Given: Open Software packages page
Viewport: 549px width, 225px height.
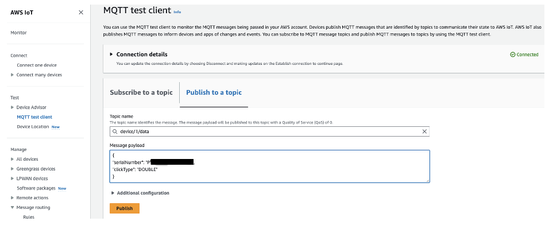Looking at the screenshot, I should tap(36, 188).
